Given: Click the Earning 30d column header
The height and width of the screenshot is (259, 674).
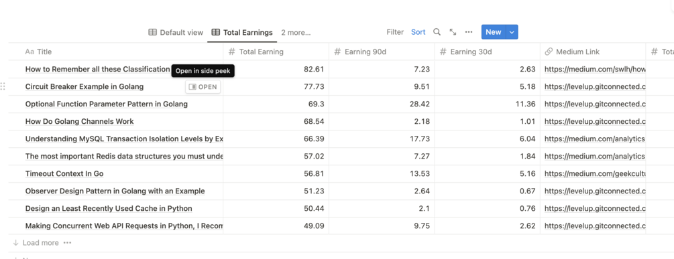Looking at the screenshot, I should (x=488, y=52).
